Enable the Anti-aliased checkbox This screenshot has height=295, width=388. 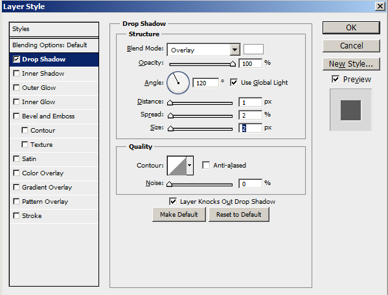point(206,165)
